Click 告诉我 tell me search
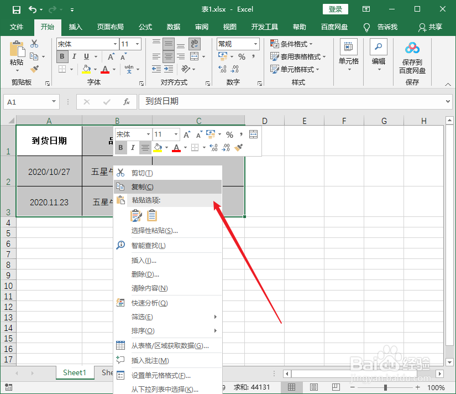The image size is (456, 394). 381,27
